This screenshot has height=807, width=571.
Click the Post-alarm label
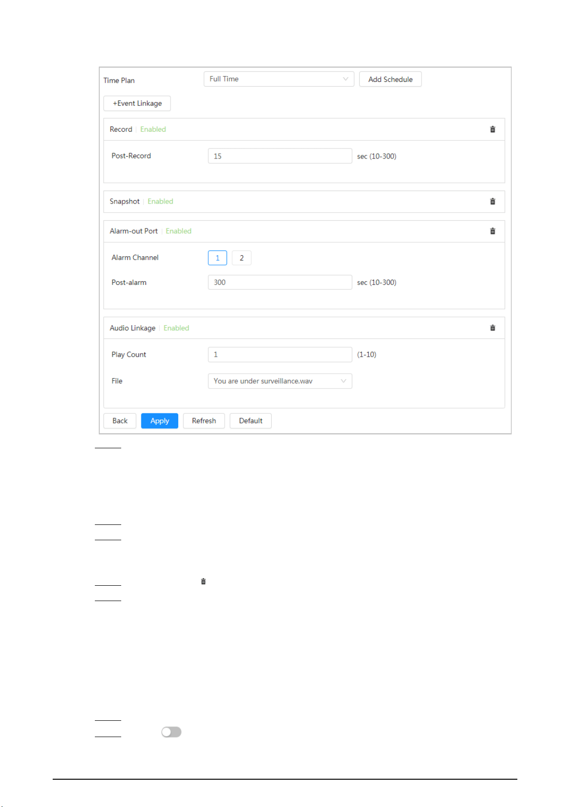129,283
